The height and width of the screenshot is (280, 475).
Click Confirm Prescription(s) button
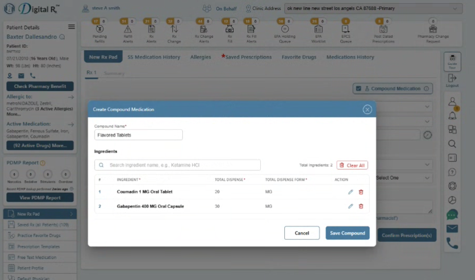tap(407, 235)
